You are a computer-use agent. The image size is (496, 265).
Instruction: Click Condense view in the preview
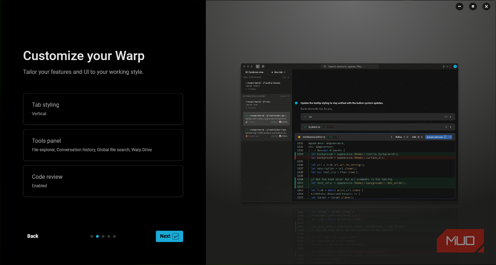[254, 72]
